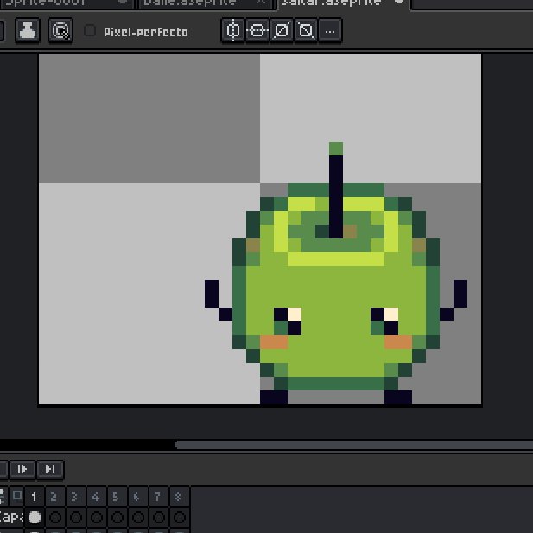Screen dimensions: 533x533
Task: Open the ink options stamp icon
Action: (28, 30)
